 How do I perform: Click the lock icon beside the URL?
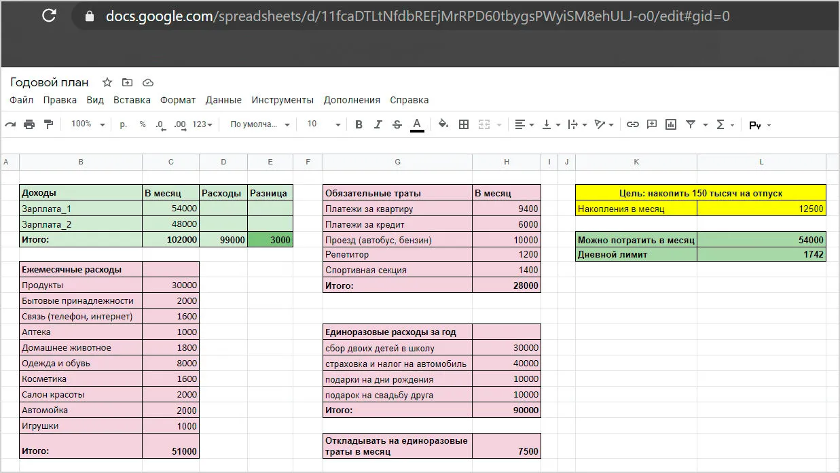click(90, 16)
